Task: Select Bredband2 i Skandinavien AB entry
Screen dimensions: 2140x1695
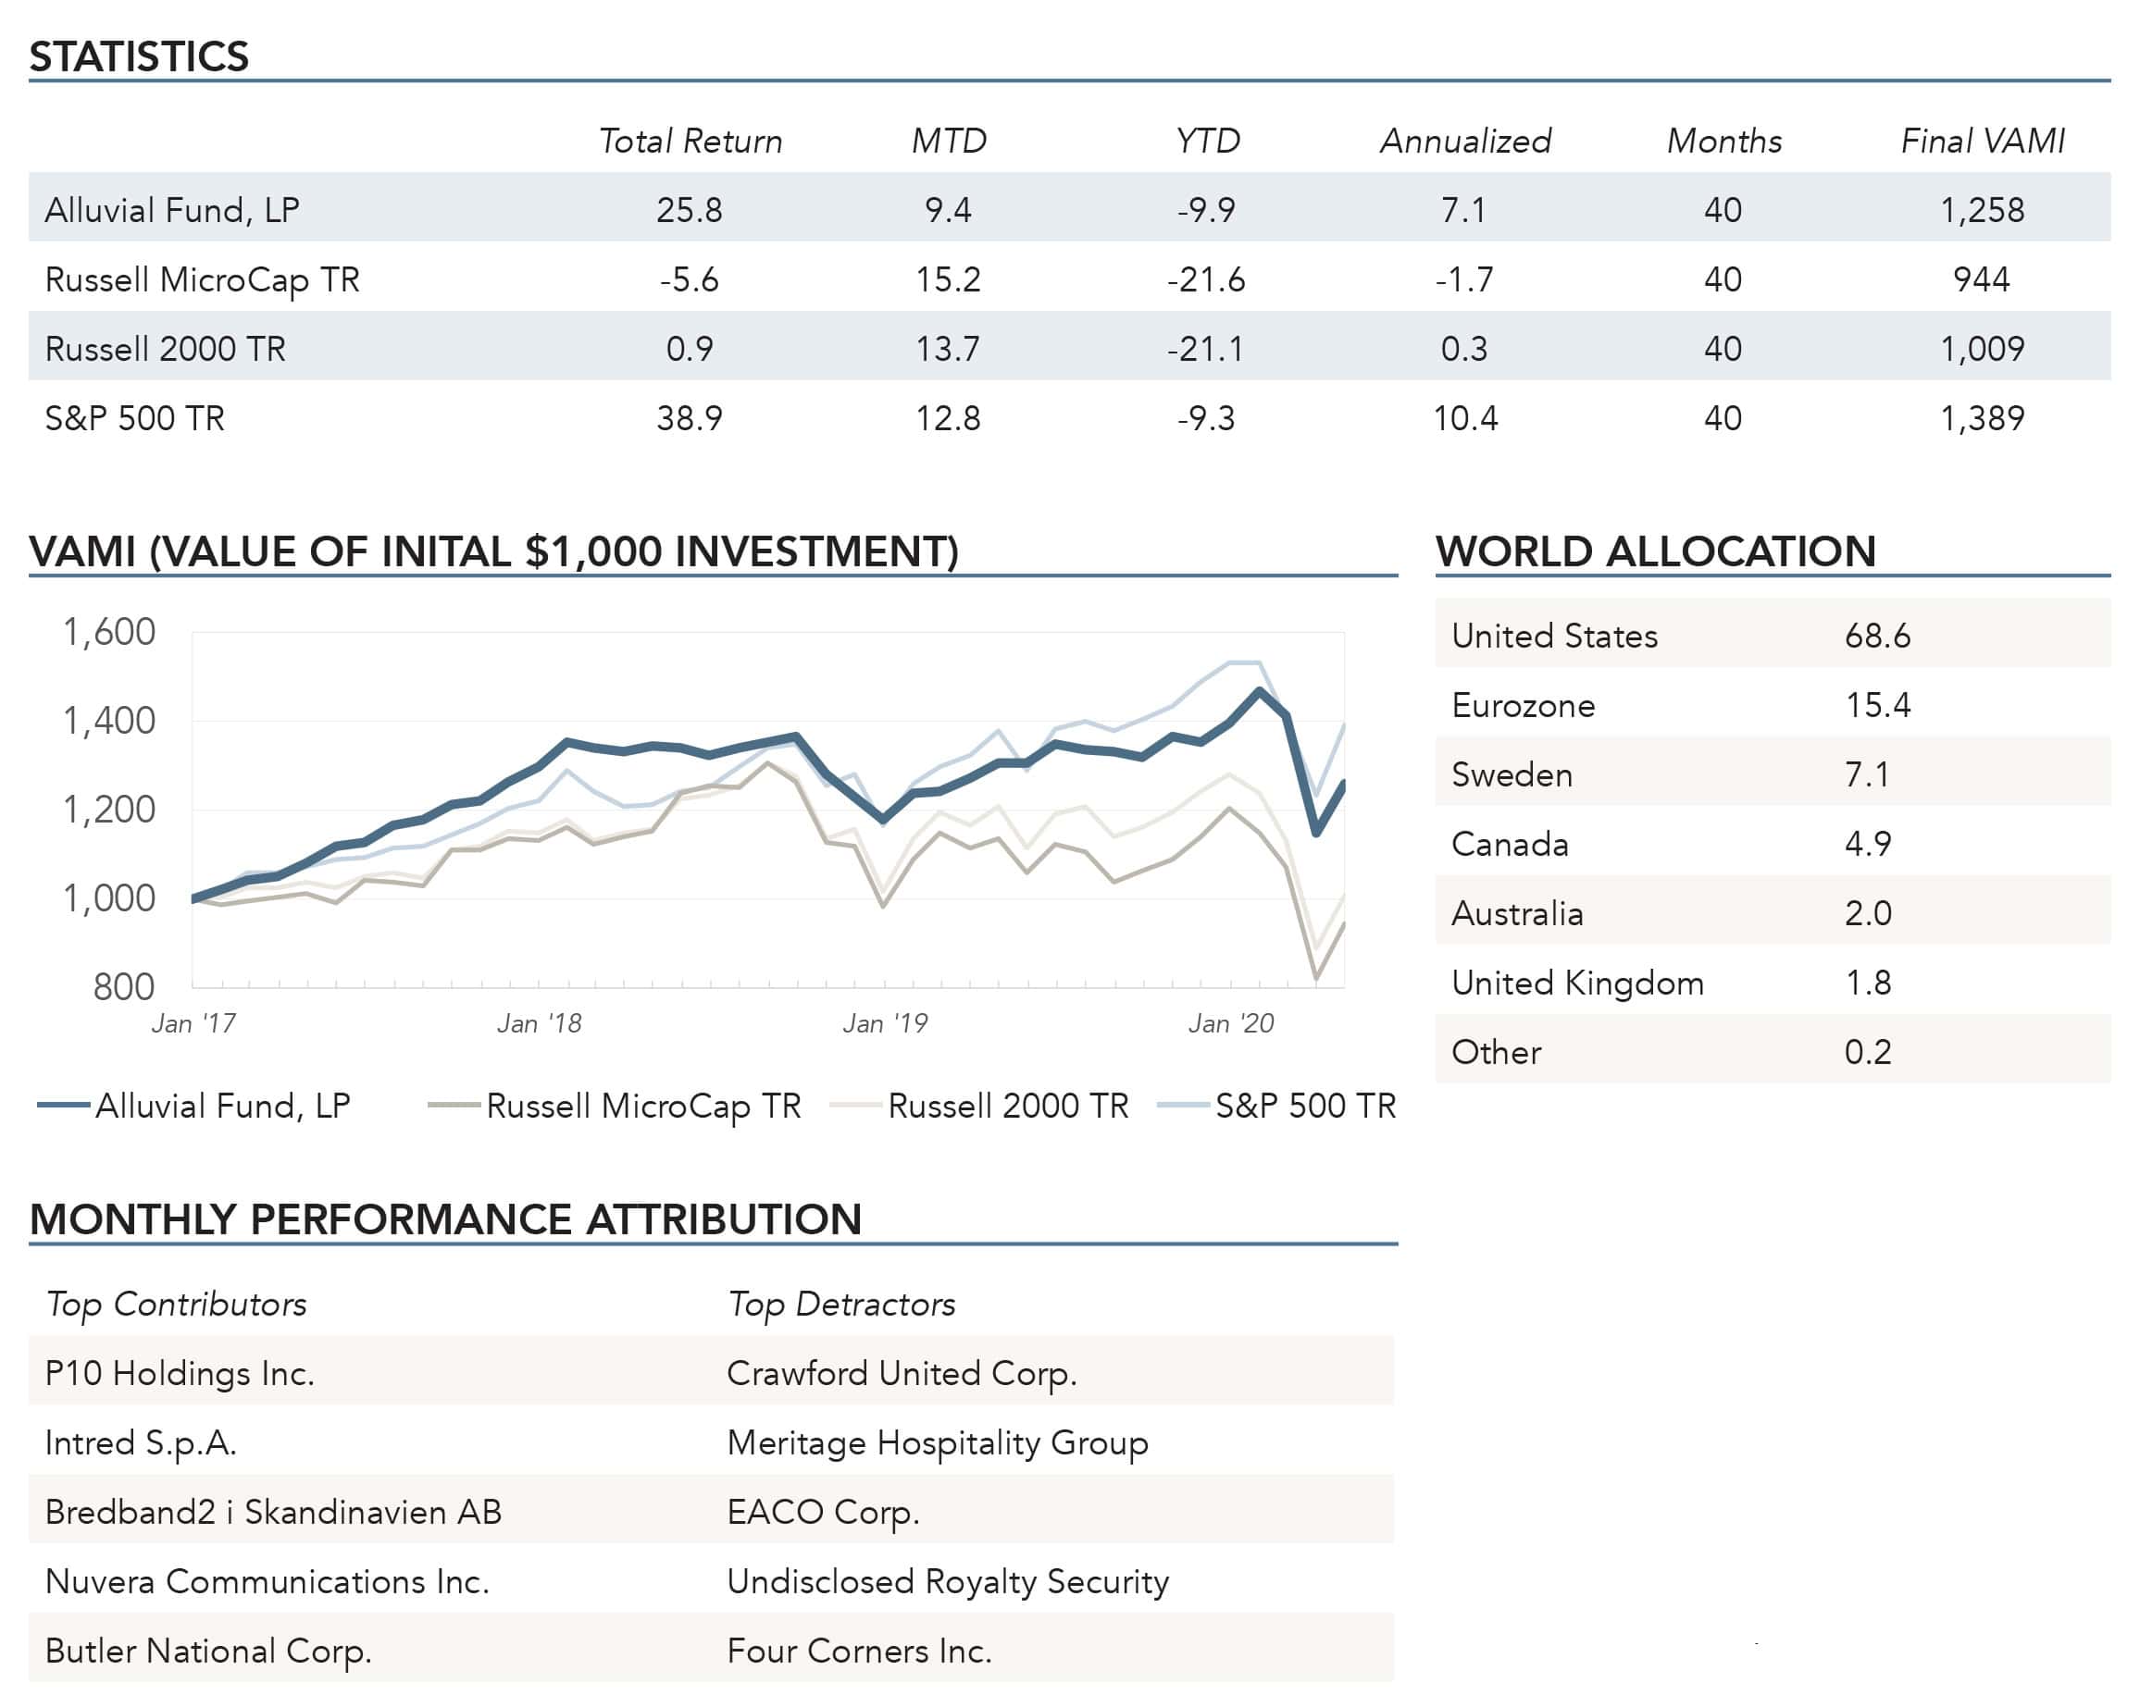Action: tap(273, 1512)
